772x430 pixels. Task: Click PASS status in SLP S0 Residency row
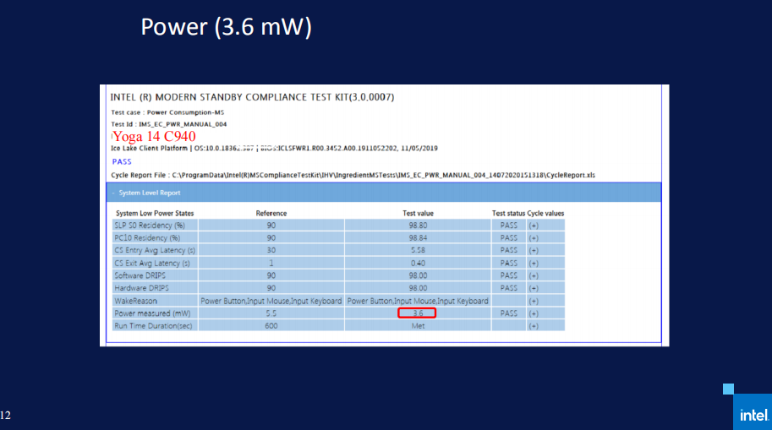(x=508, y=226)
